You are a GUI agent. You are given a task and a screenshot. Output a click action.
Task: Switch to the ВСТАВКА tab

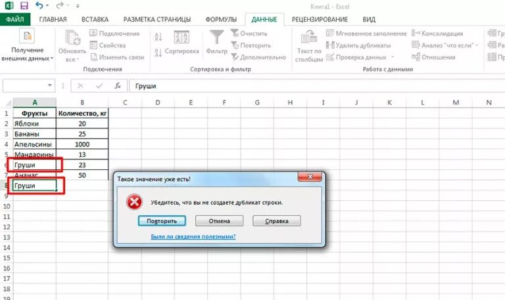point(95,19)
